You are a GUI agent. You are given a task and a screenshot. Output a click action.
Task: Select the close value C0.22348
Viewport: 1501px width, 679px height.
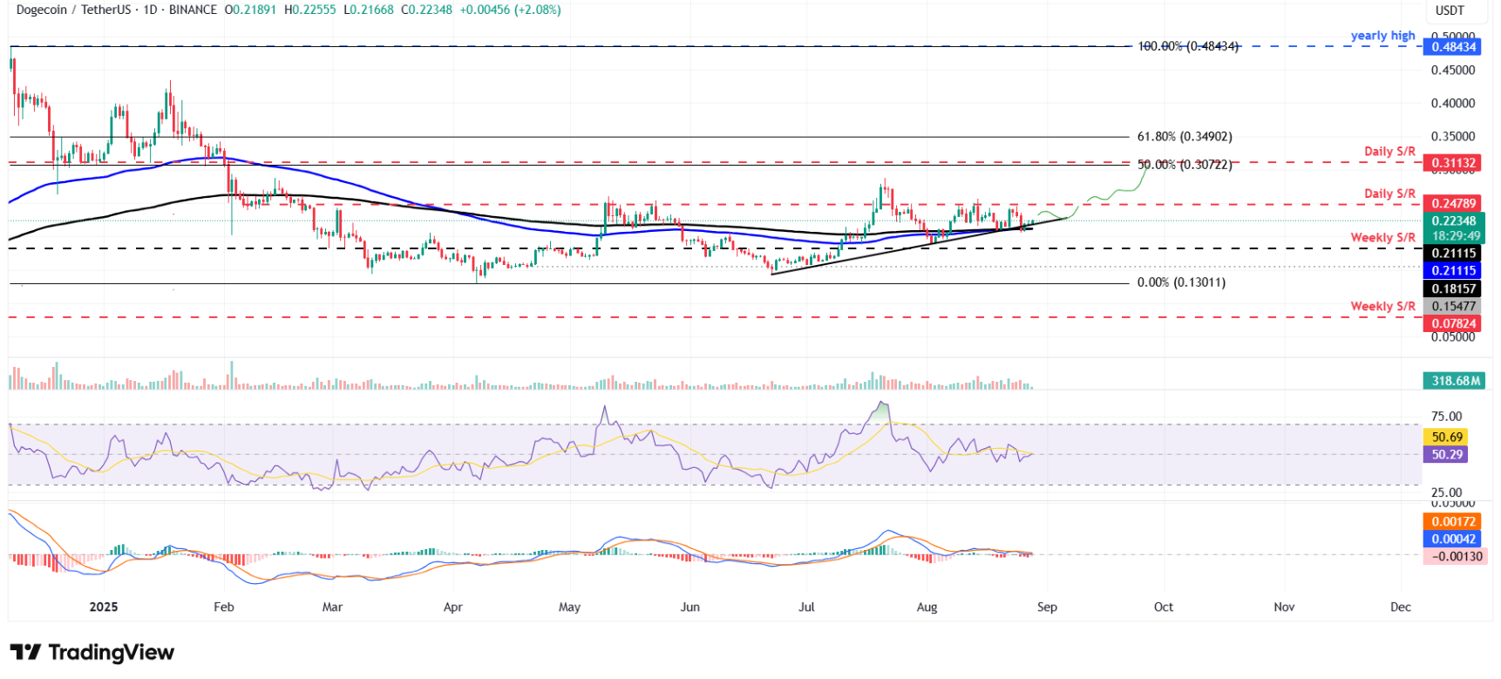pos(427,10)
